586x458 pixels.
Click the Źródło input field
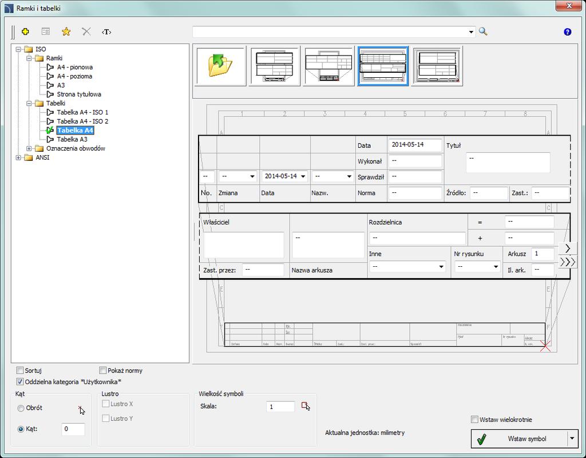(x=489, y=193)
